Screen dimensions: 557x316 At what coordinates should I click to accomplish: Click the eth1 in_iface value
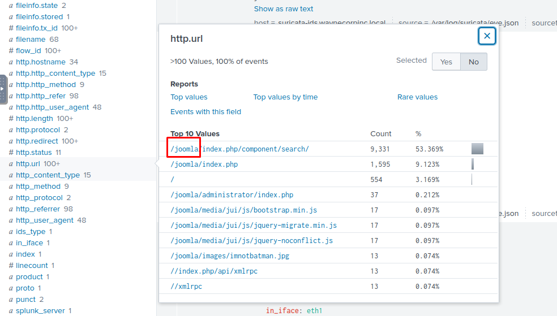point(314,311)
